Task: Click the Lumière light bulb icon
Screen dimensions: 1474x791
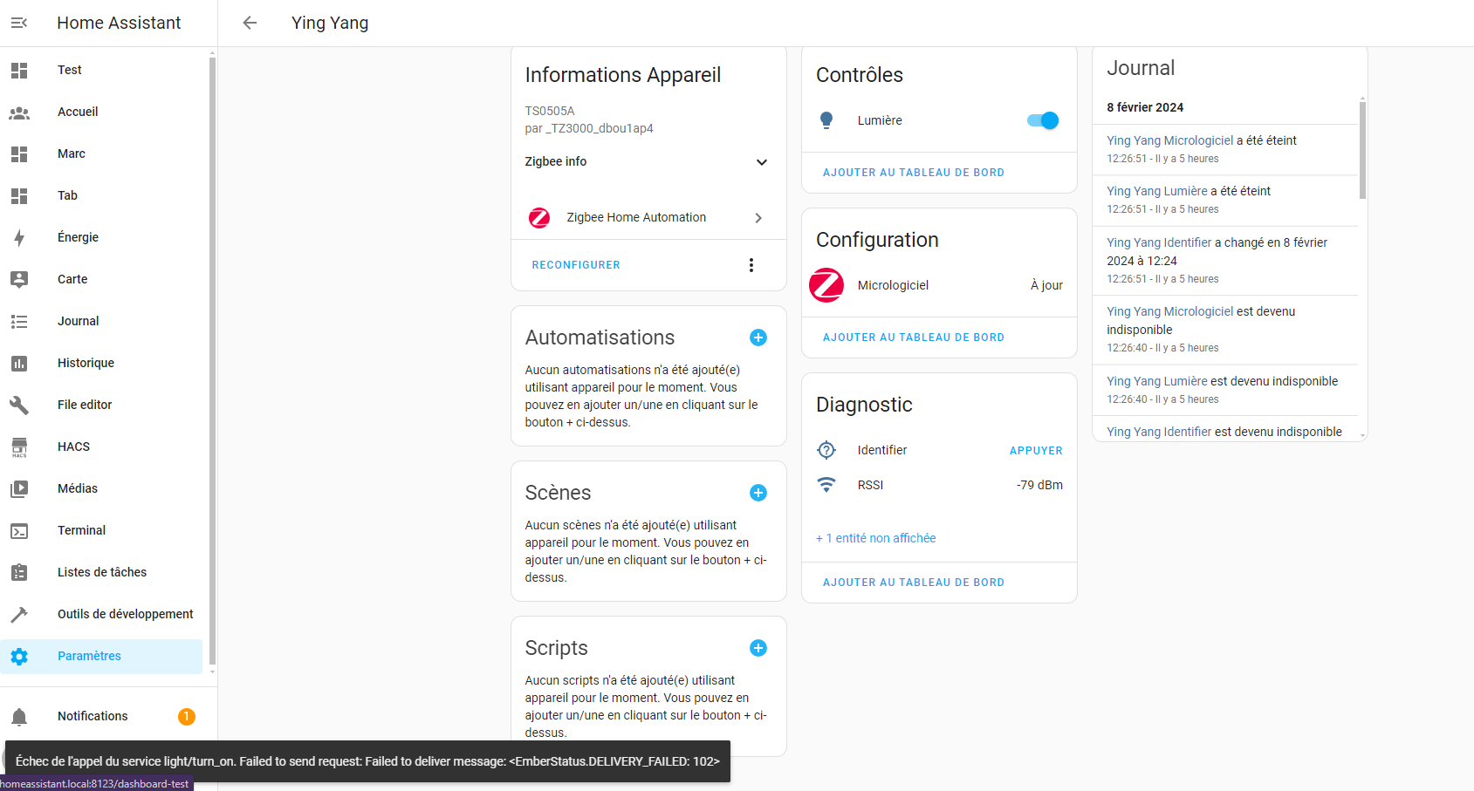Action: coord(826,120)
